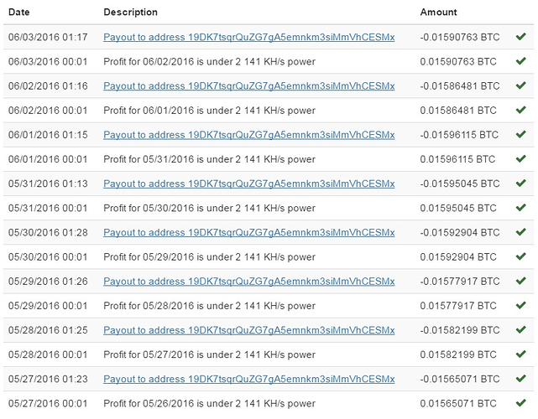Select the Profit for 05/31/2016 row text
Image resolution: width=538 pixels, height=419 pixels.
point(209,159)
